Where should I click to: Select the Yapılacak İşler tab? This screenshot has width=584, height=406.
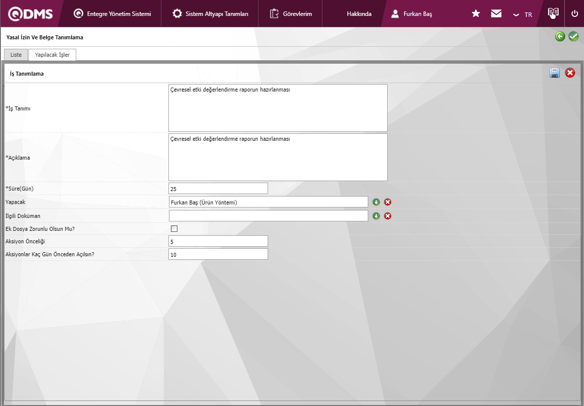point(52,55)
